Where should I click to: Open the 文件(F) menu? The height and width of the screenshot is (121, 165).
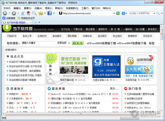pos(7,8)
